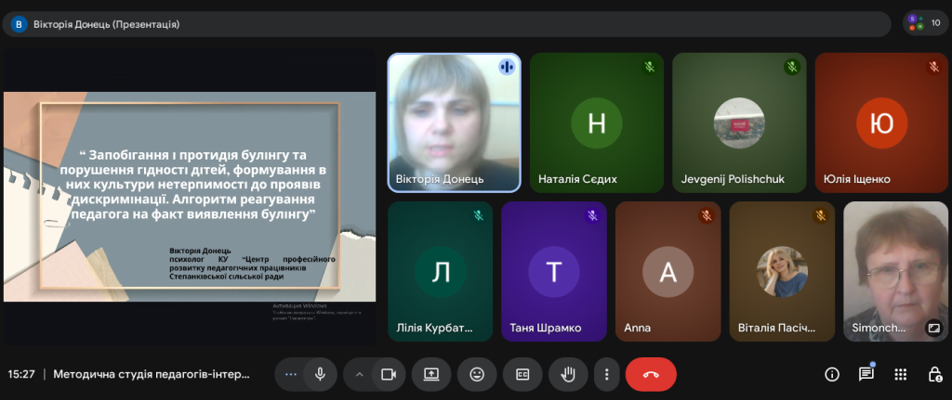This screenshot has height=400, width=952.
Task: Toggle the microphone button
Action: point(320,374)
